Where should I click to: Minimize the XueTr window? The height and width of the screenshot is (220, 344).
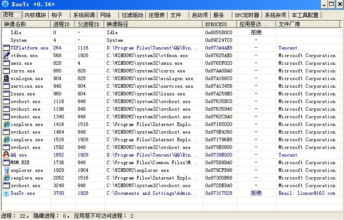click(x=325, y=4)
